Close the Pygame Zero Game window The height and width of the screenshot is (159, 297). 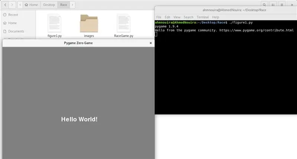pyautogui.click(x=151, y=43)
